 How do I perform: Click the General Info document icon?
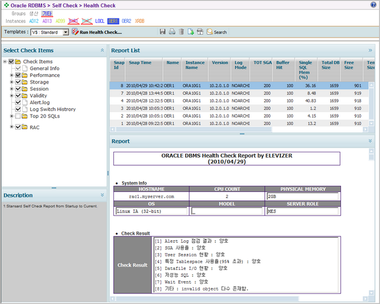pos(25,68)
